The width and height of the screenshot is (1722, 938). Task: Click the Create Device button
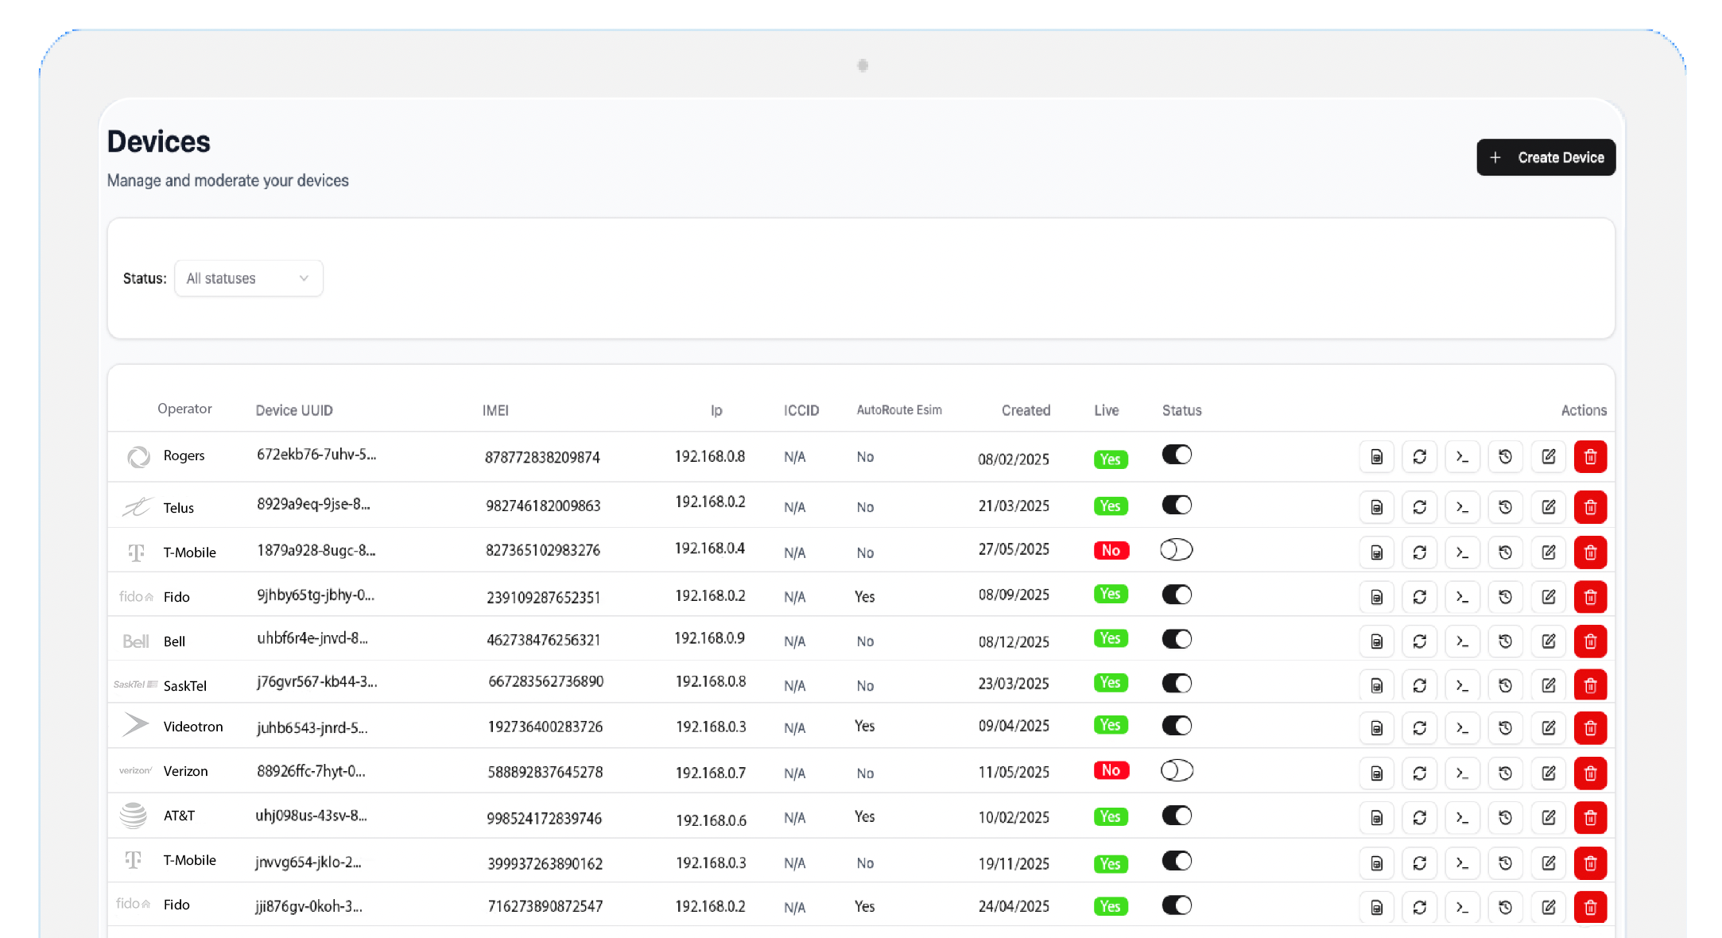pos(1546,157)
